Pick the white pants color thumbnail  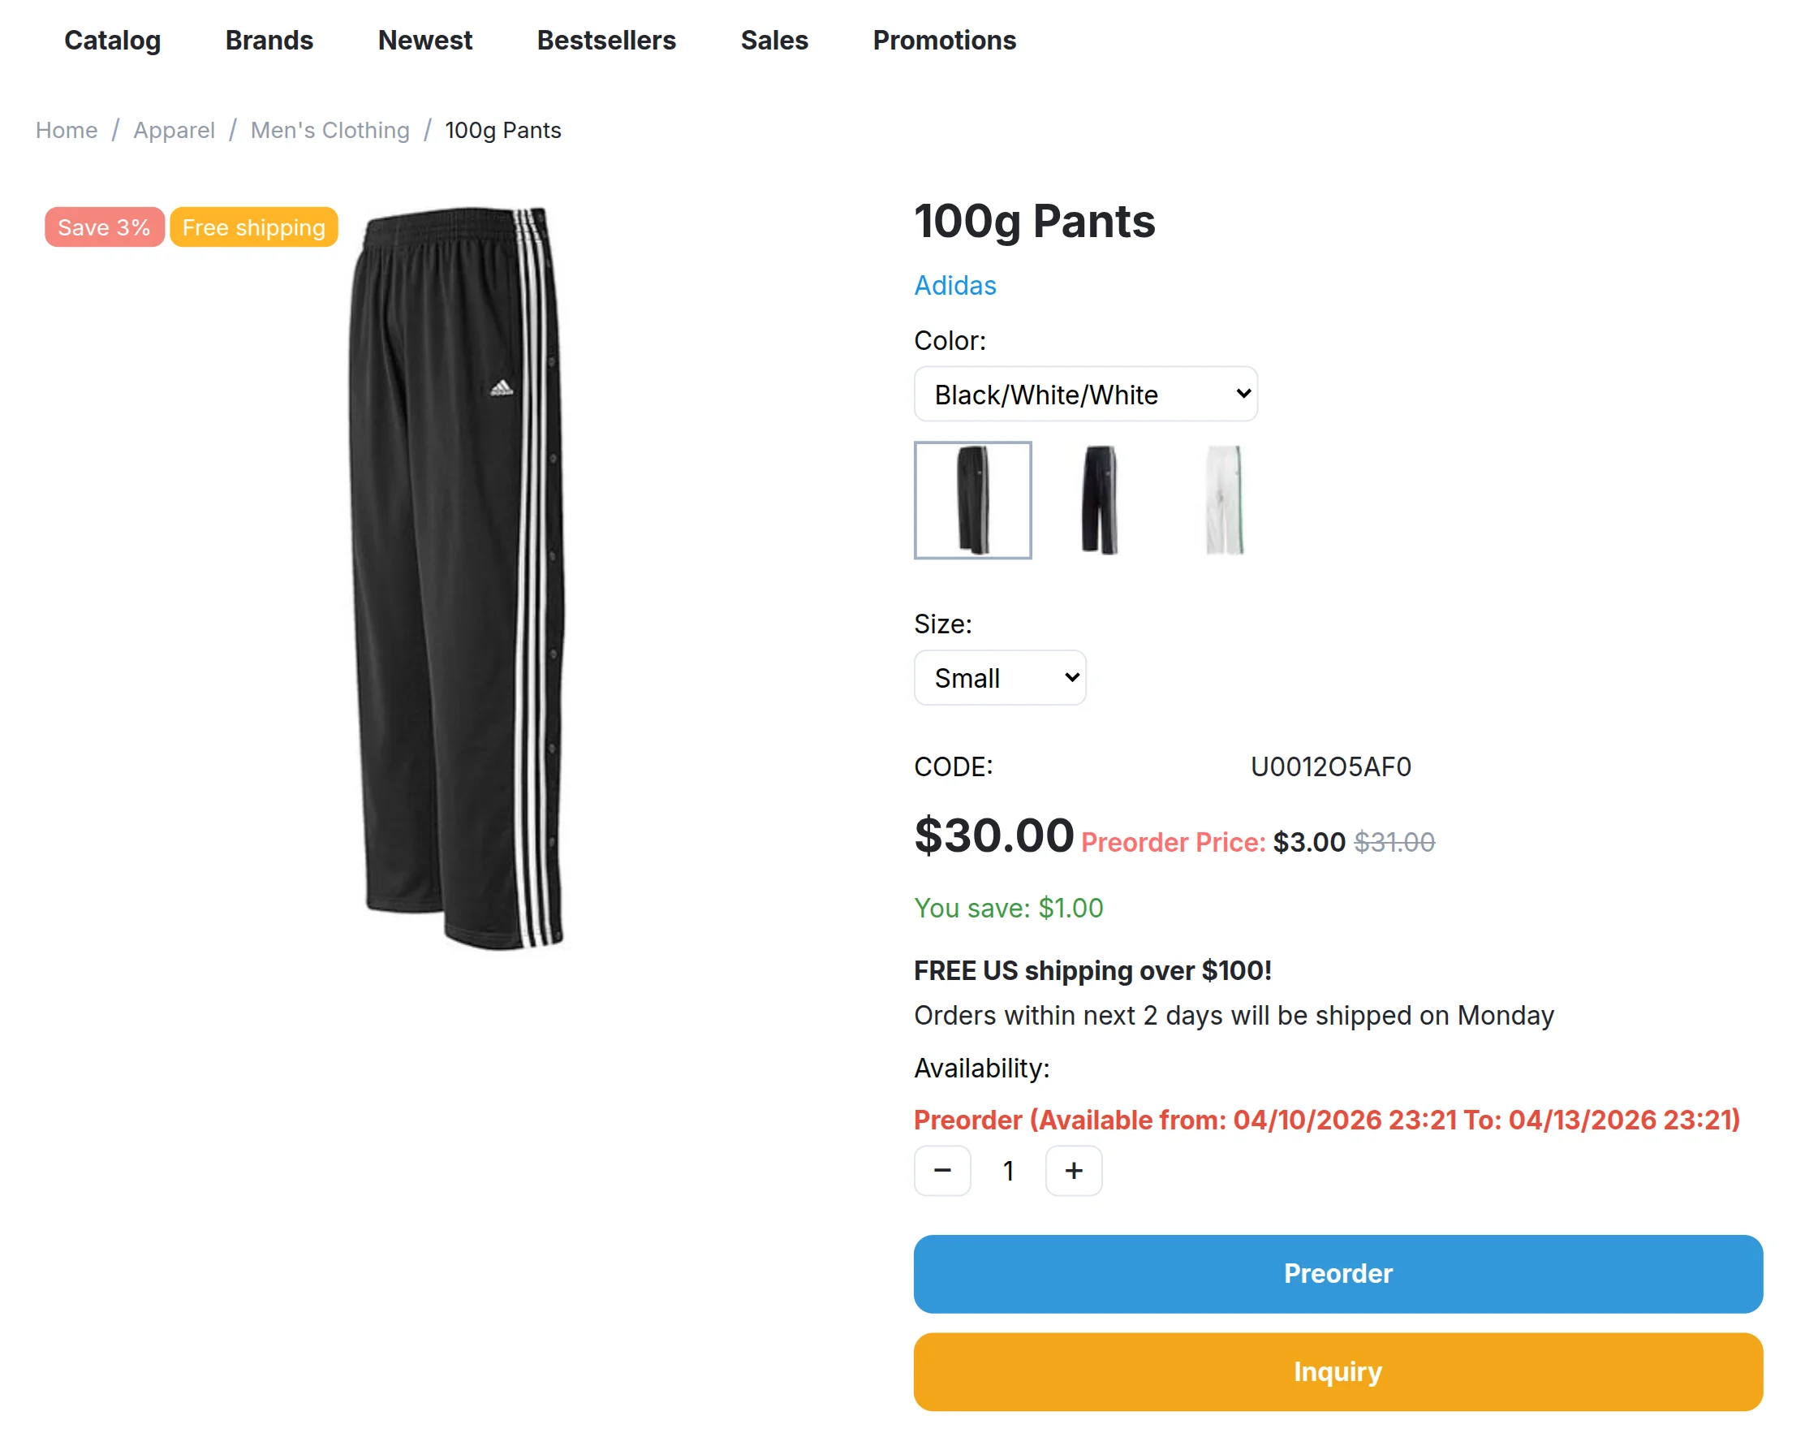click(1223, 499)
